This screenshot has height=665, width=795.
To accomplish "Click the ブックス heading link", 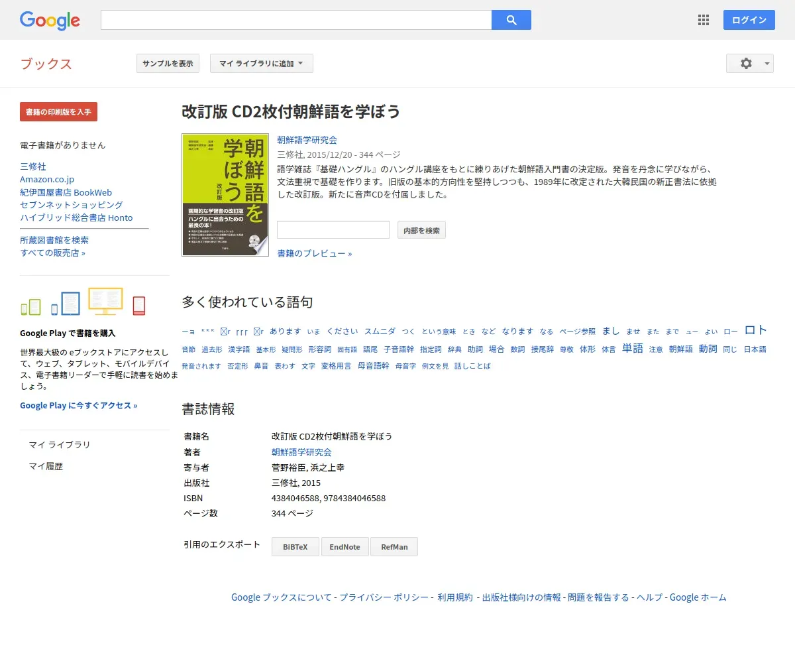I will click(x=46, y=64).
